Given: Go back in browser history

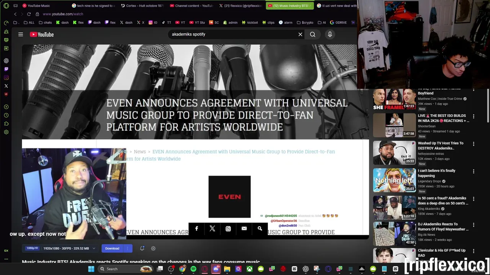Looking at the screenshot, I should [x=15, y=14].
